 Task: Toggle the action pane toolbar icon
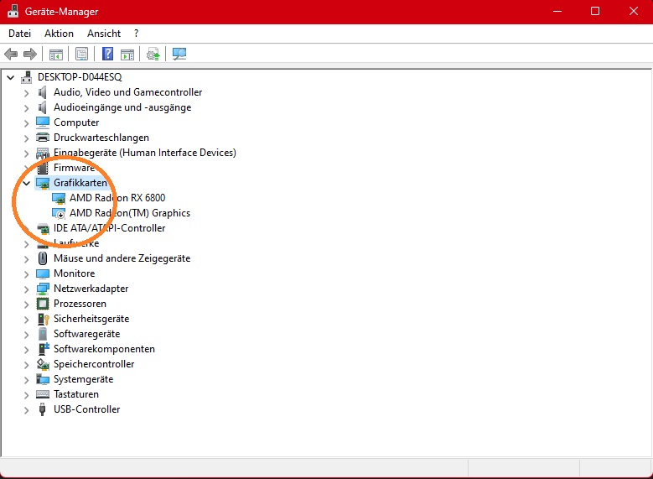click(127, 55)
